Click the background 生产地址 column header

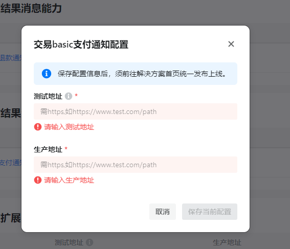(227, 242)
